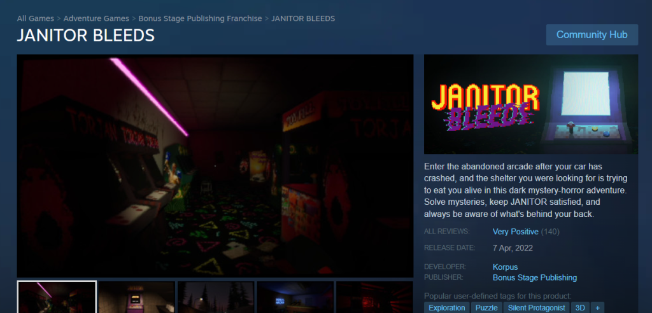Expand tags with the plus button
Image resolution: width=652 pixels, height=313 pixels.
597,308
